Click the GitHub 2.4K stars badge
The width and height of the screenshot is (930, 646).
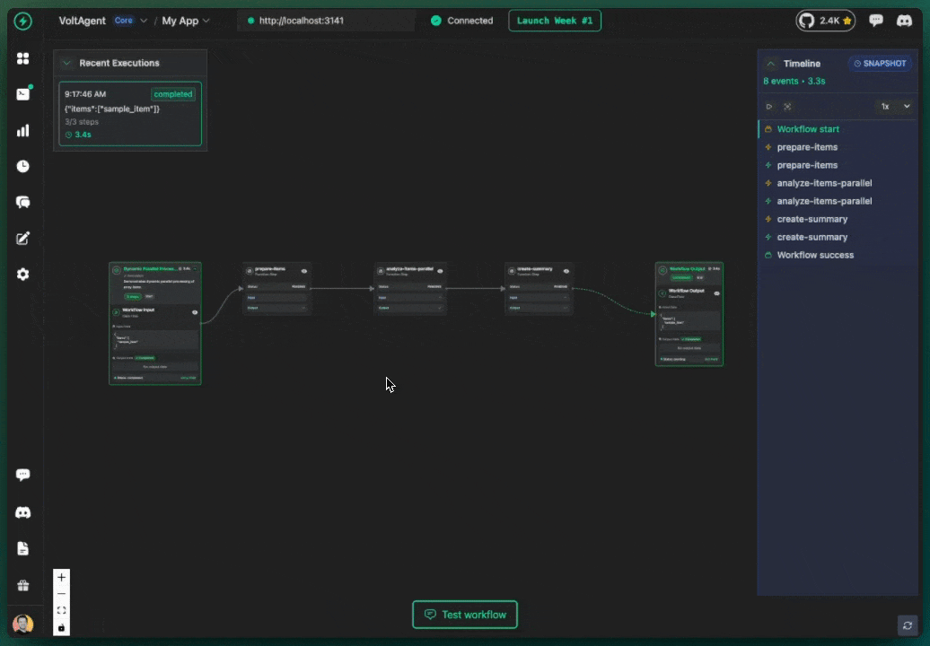click(825, 21)
